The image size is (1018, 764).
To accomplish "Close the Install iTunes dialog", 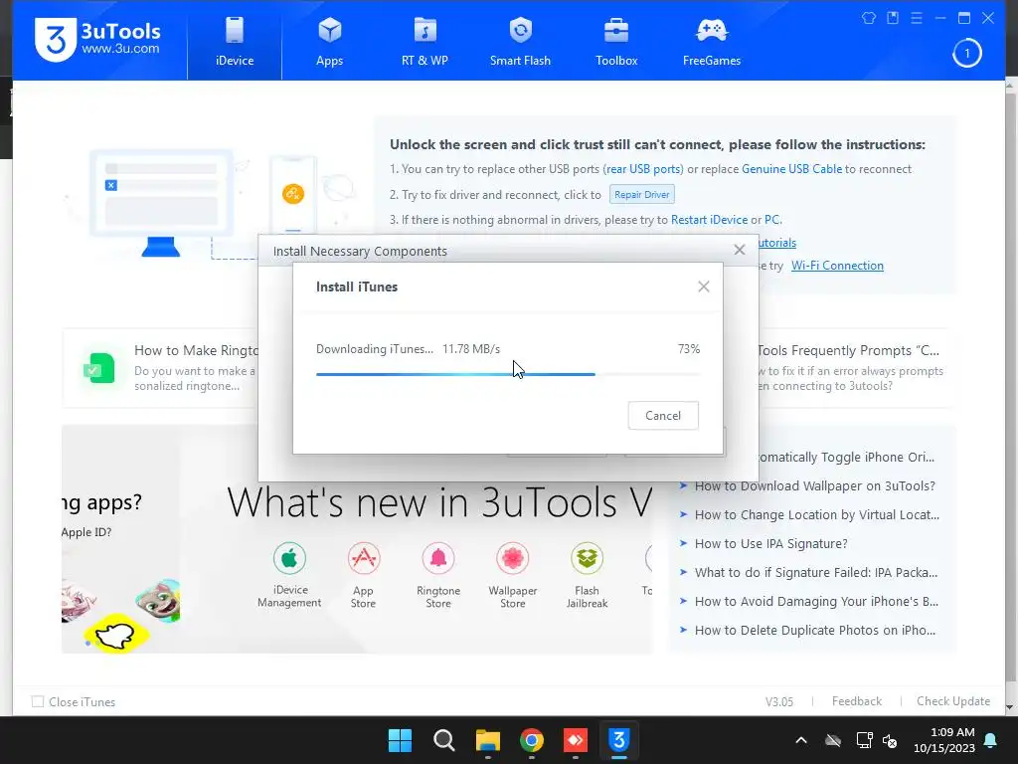I will [703, 286].
